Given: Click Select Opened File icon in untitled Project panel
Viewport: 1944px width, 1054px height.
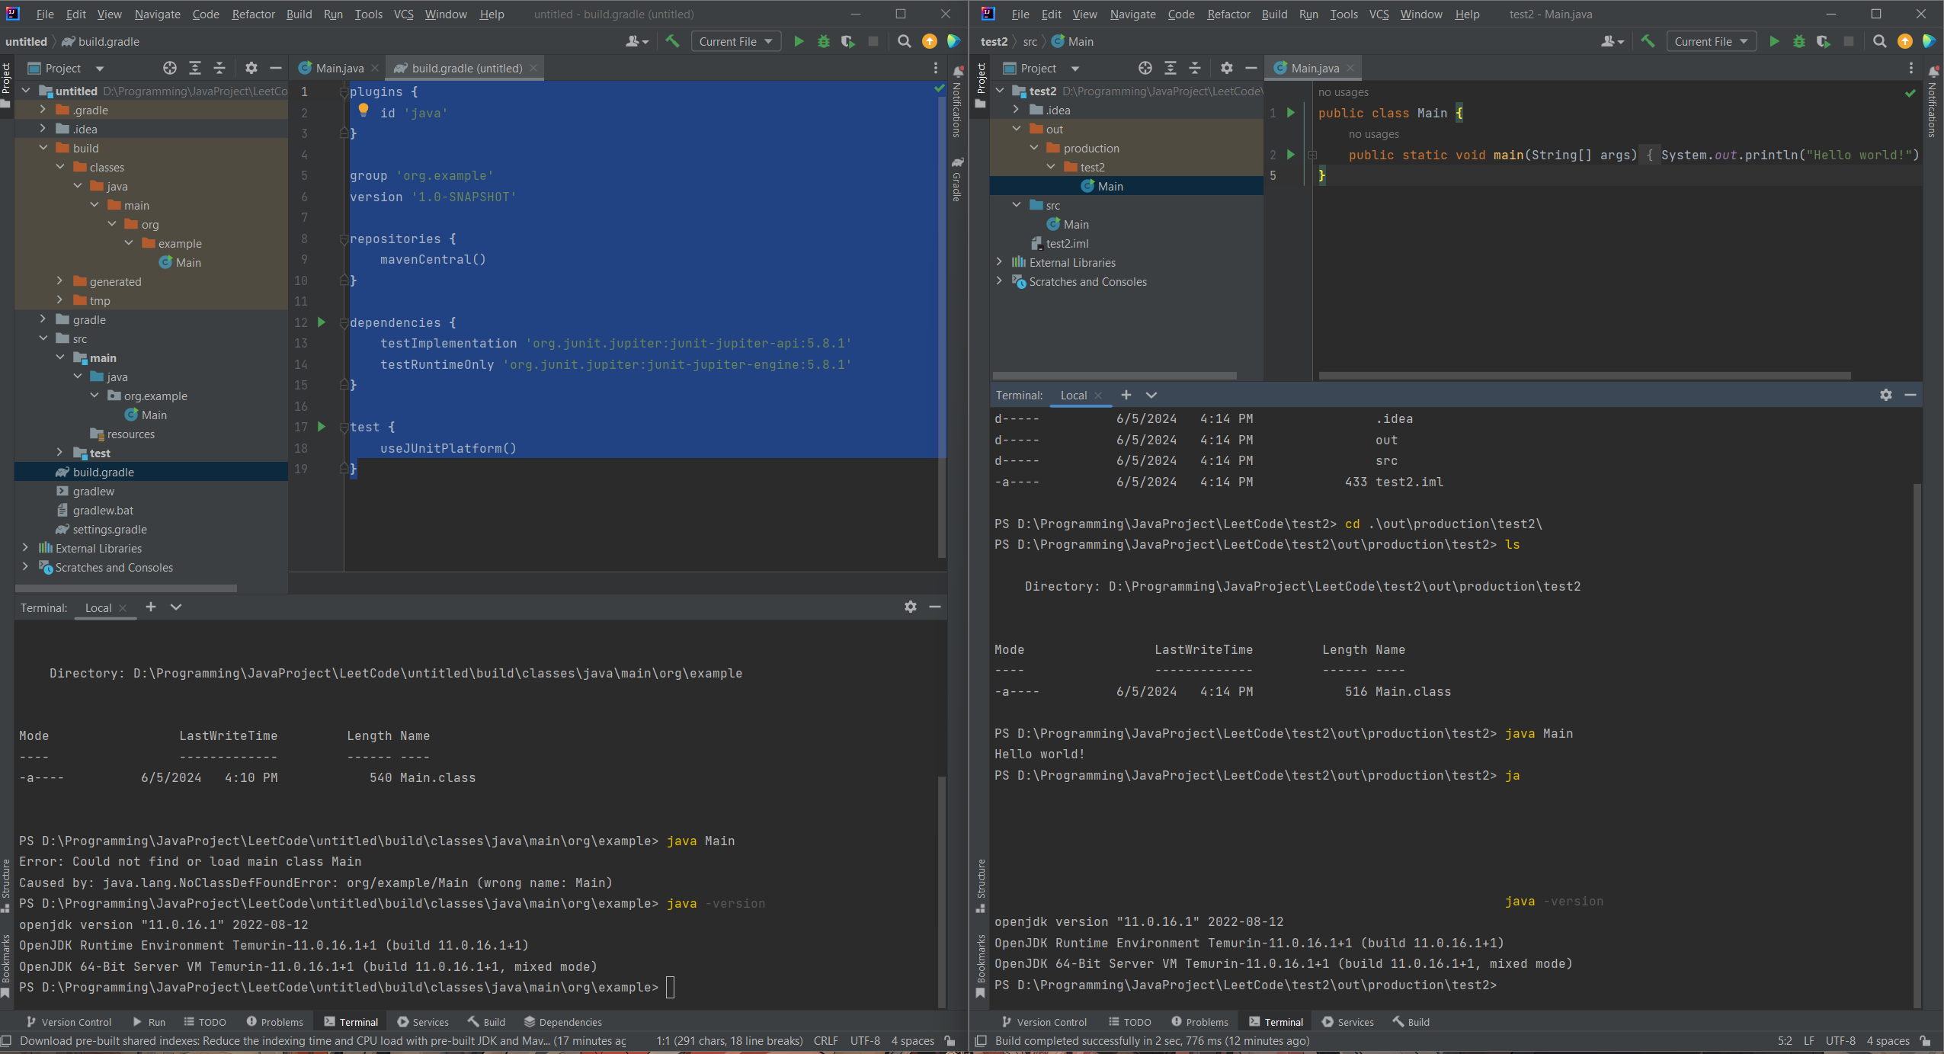Looking at the screenshot, I should point(169,69).
